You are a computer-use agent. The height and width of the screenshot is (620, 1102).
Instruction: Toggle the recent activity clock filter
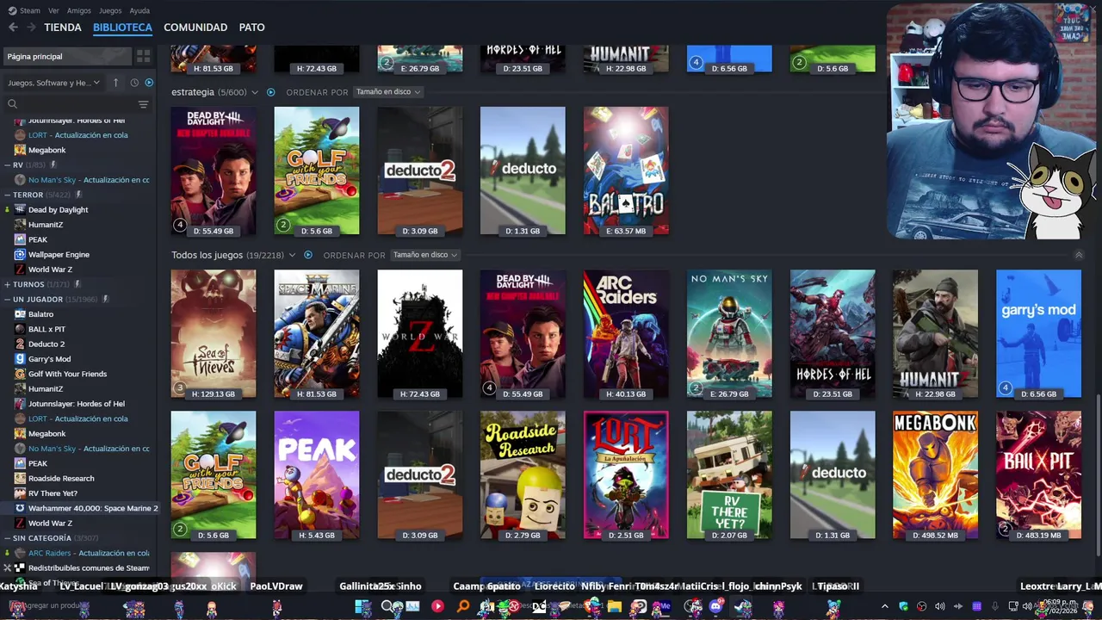(134, 83)
